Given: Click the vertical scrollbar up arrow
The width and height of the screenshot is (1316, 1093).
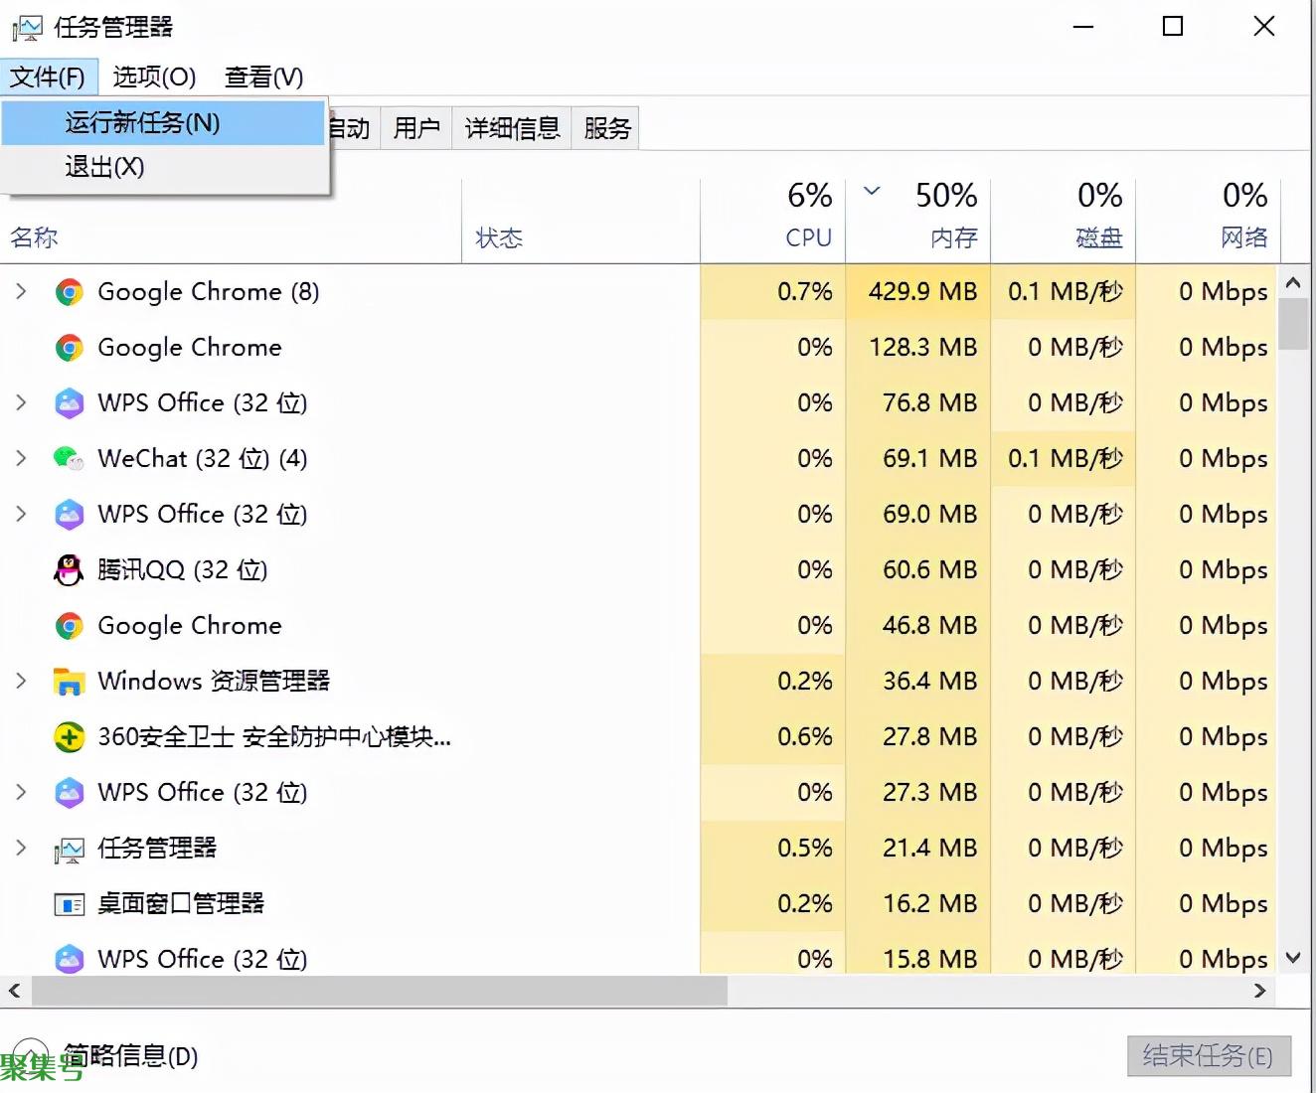Looking at the screenshot, I should pos(1293,283).
